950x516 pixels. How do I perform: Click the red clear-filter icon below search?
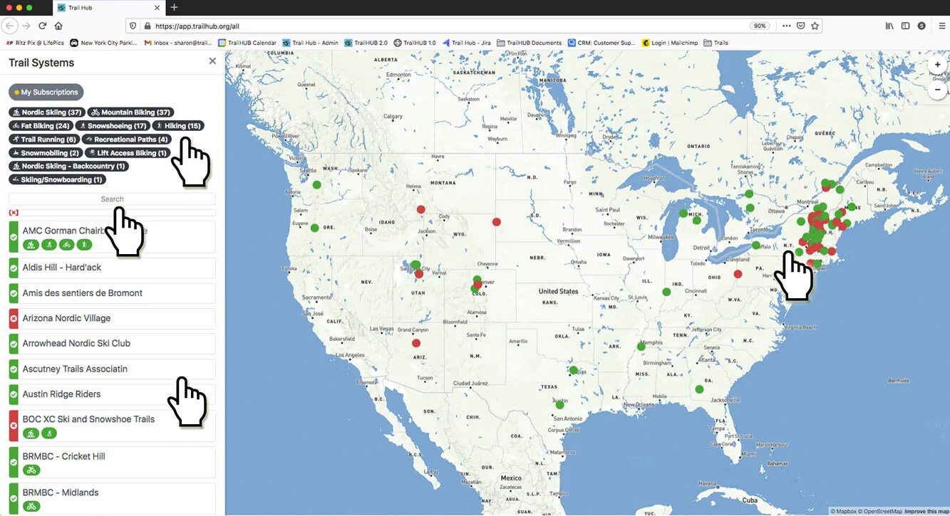[x=14, y=213]
